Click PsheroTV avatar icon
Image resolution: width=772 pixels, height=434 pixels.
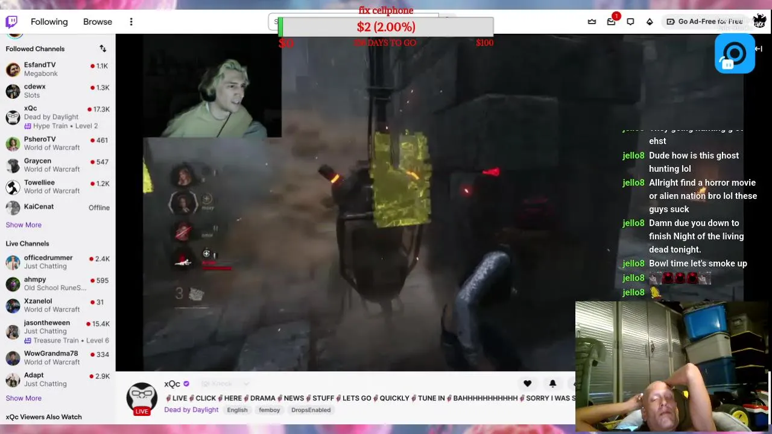tap(13, 143)
